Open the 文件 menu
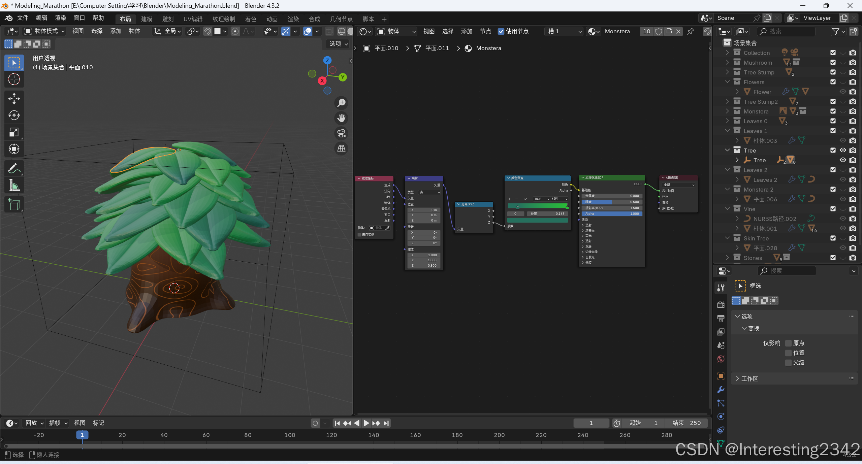Viewport: 862px width, 464px height. (x=23, y=18)
